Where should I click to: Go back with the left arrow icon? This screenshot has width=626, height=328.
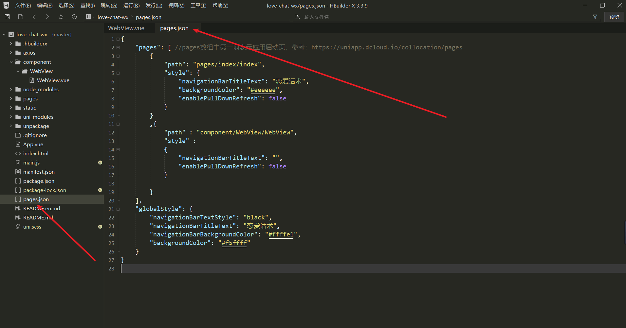[x=34, y=17]
